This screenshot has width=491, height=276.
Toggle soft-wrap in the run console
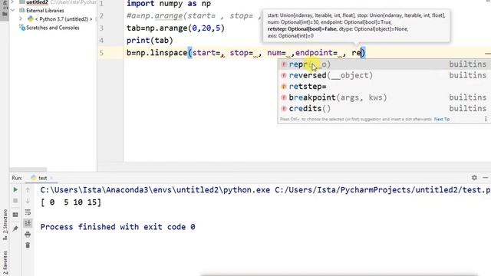coord(28,212)
